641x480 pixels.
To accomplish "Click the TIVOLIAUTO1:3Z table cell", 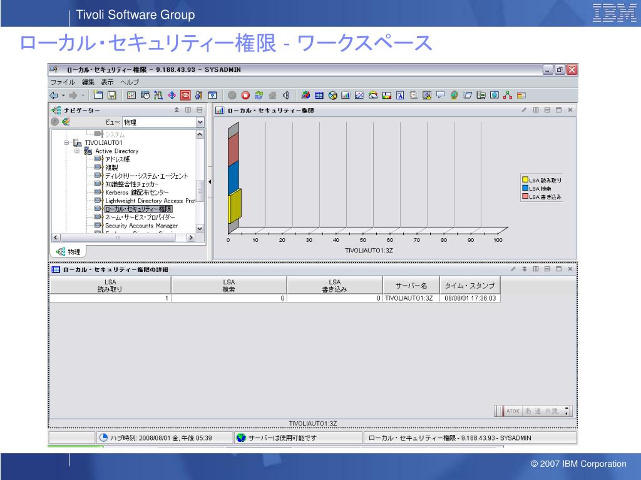I will pos(411,298).
